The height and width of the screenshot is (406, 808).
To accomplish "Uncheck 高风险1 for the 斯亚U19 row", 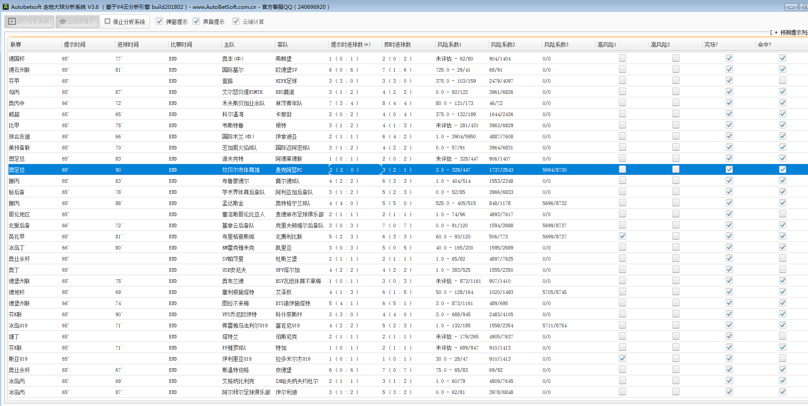I will pyautogui.click(x=622, y=358).
